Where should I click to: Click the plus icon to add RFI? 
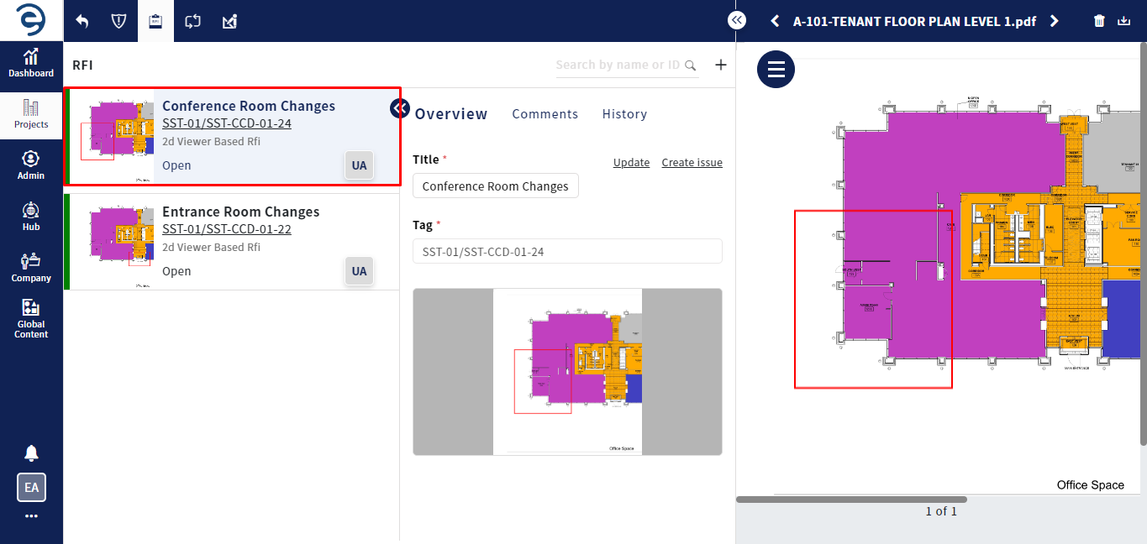point(720,65)
